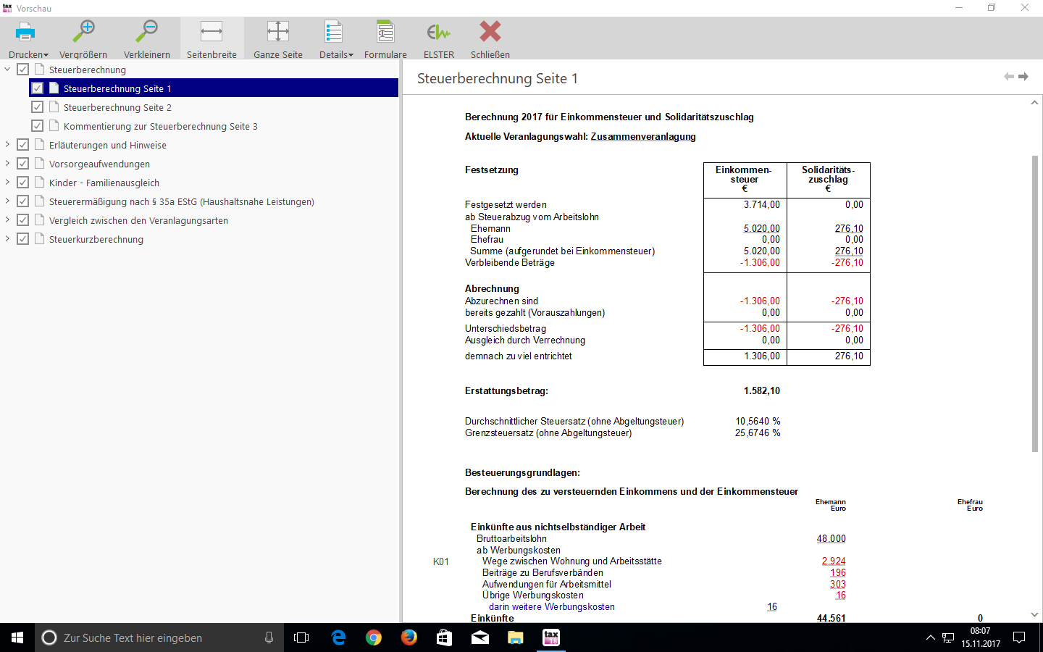The height and width of the screenshot is (652, 1043).
Task: Launch Chrome from taskbar
Action: [x=374, y=638]
